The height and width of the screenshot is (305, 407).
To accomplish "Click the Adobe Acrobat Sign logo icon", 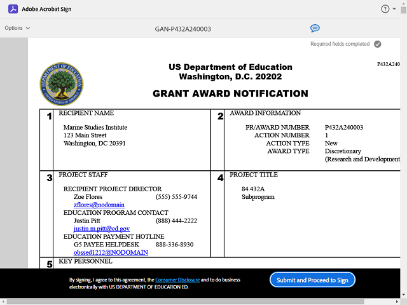I will [13, 9].
